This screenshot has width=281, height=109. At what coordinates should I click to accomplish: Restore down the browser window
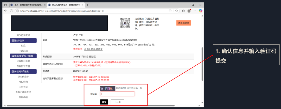click(x=193, y=5)
